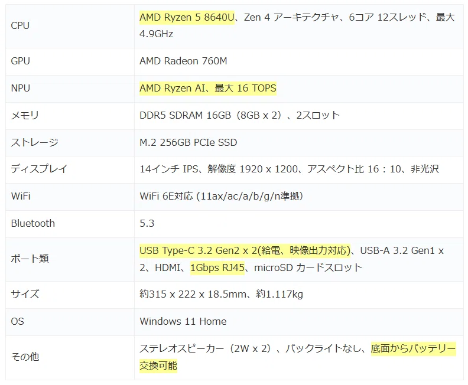This screenshot has width=468, height=385.
Task: Select the GPU row label
Action: 20,61
